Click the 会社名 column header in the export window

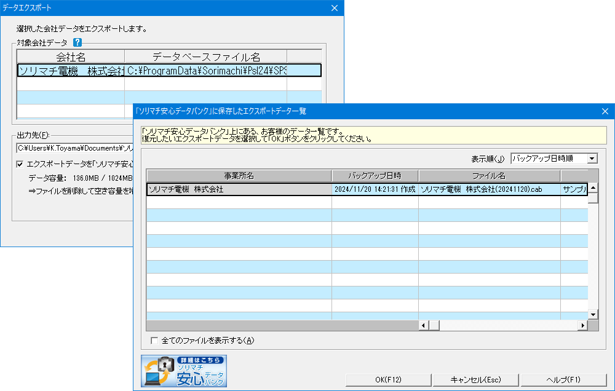tap(71, 57)
